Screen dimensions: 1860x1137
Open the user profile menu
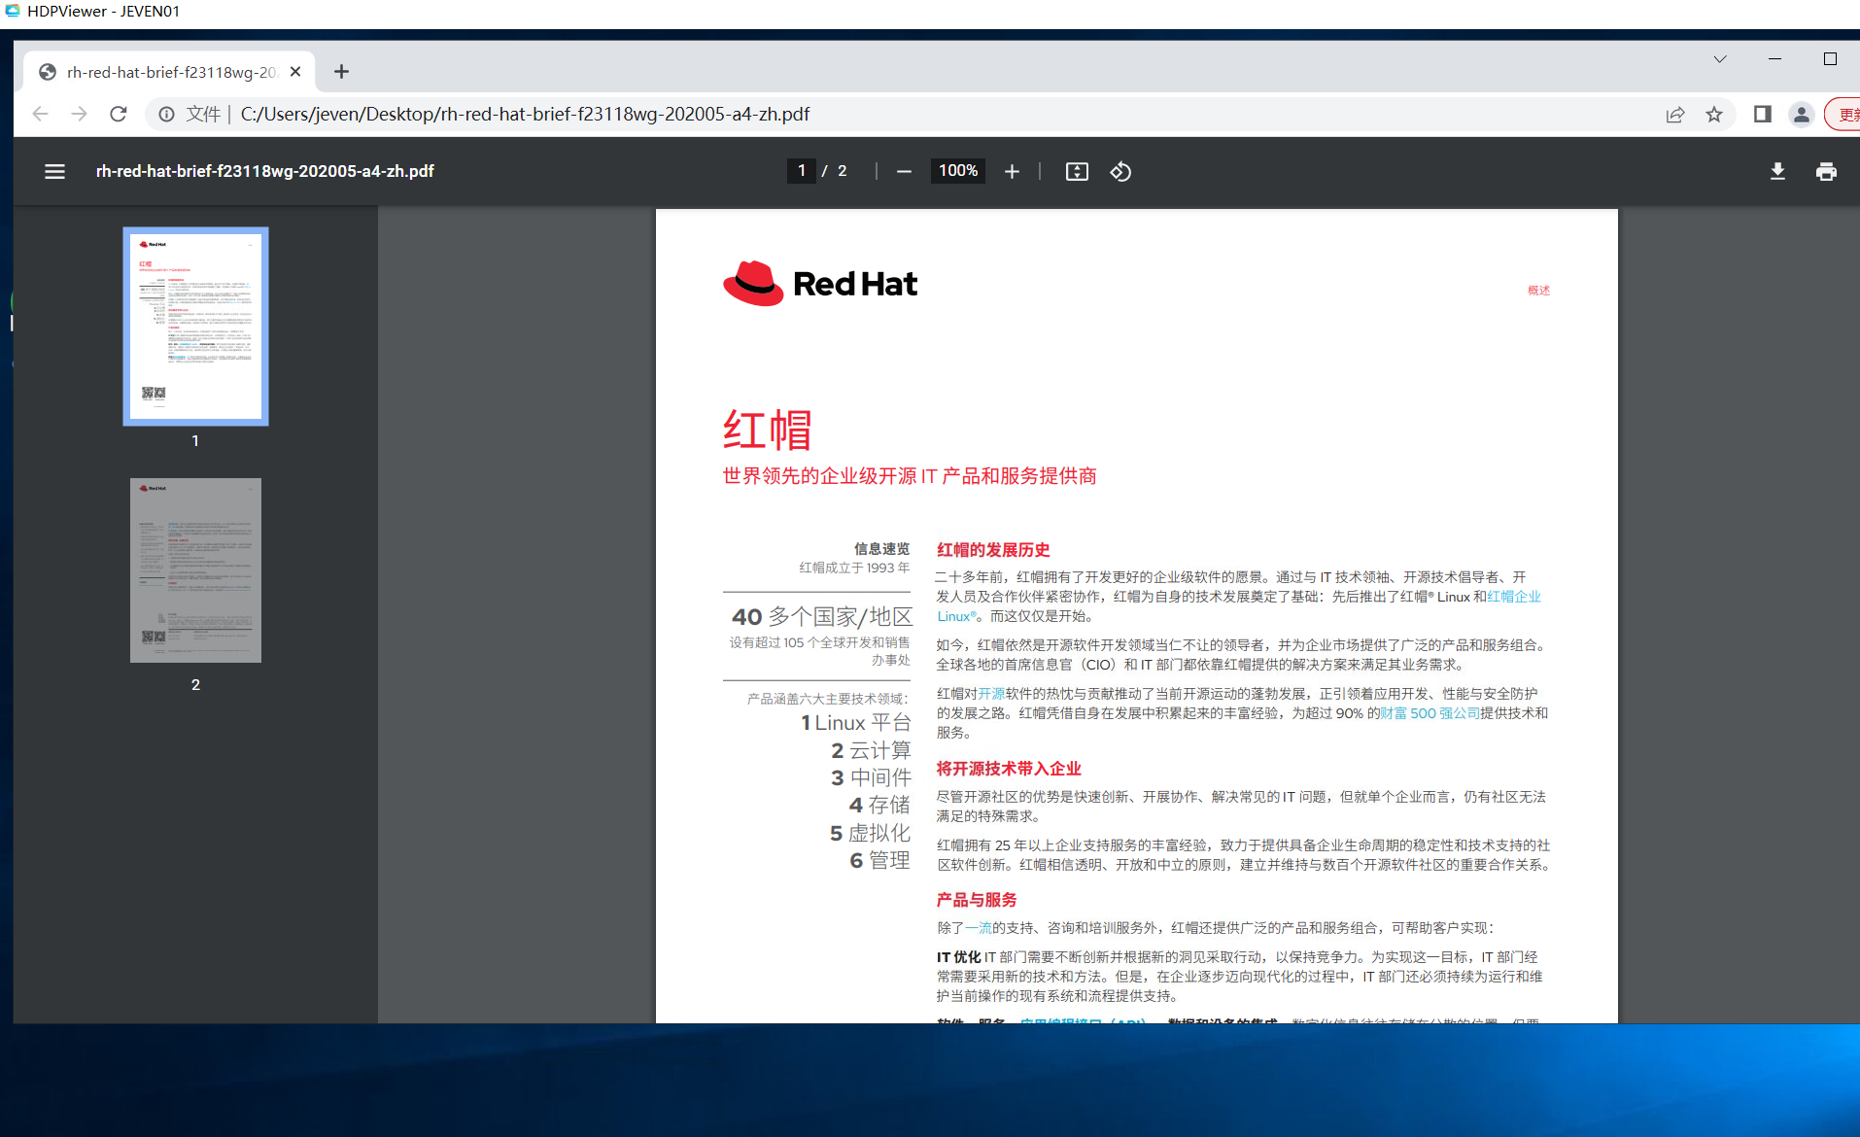pos(1801,114)
